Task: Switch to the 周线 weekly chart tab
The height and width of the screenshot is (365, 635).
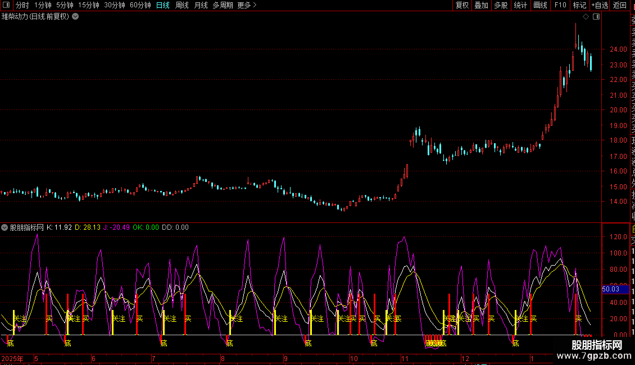Action: 182,5
